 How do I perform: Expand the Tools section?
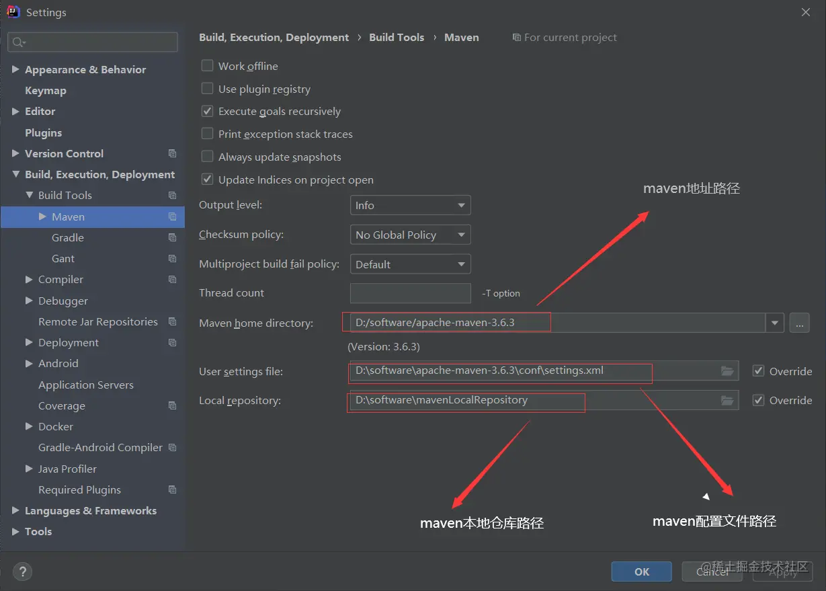tap(15, 531)
